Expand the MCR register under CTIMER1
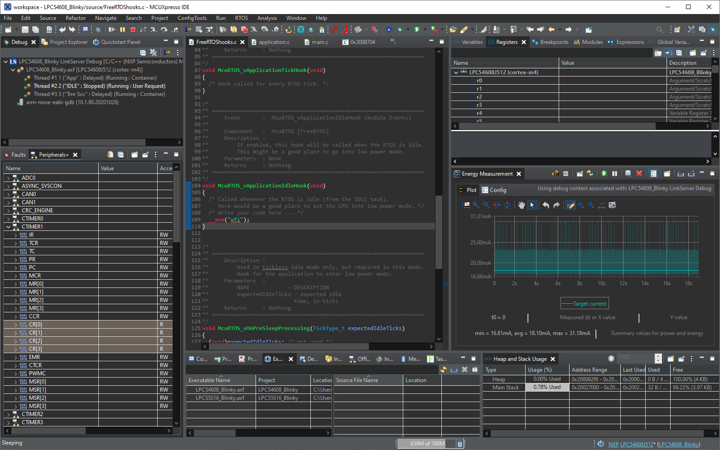The height and width of the screenshot is (450, 720). [x=15, y=276]
